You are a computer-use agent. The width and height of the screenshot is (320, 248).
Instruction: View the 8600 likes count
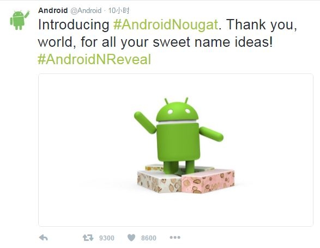pos(149,238)
